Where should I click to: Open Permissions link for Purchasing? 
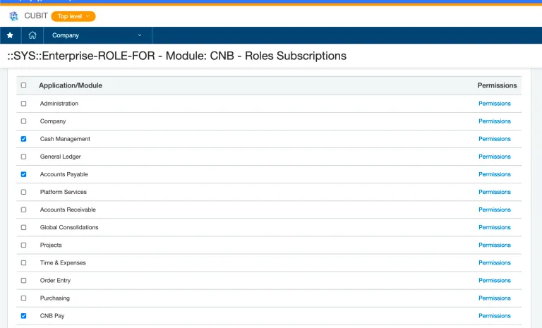coord(494,298)
